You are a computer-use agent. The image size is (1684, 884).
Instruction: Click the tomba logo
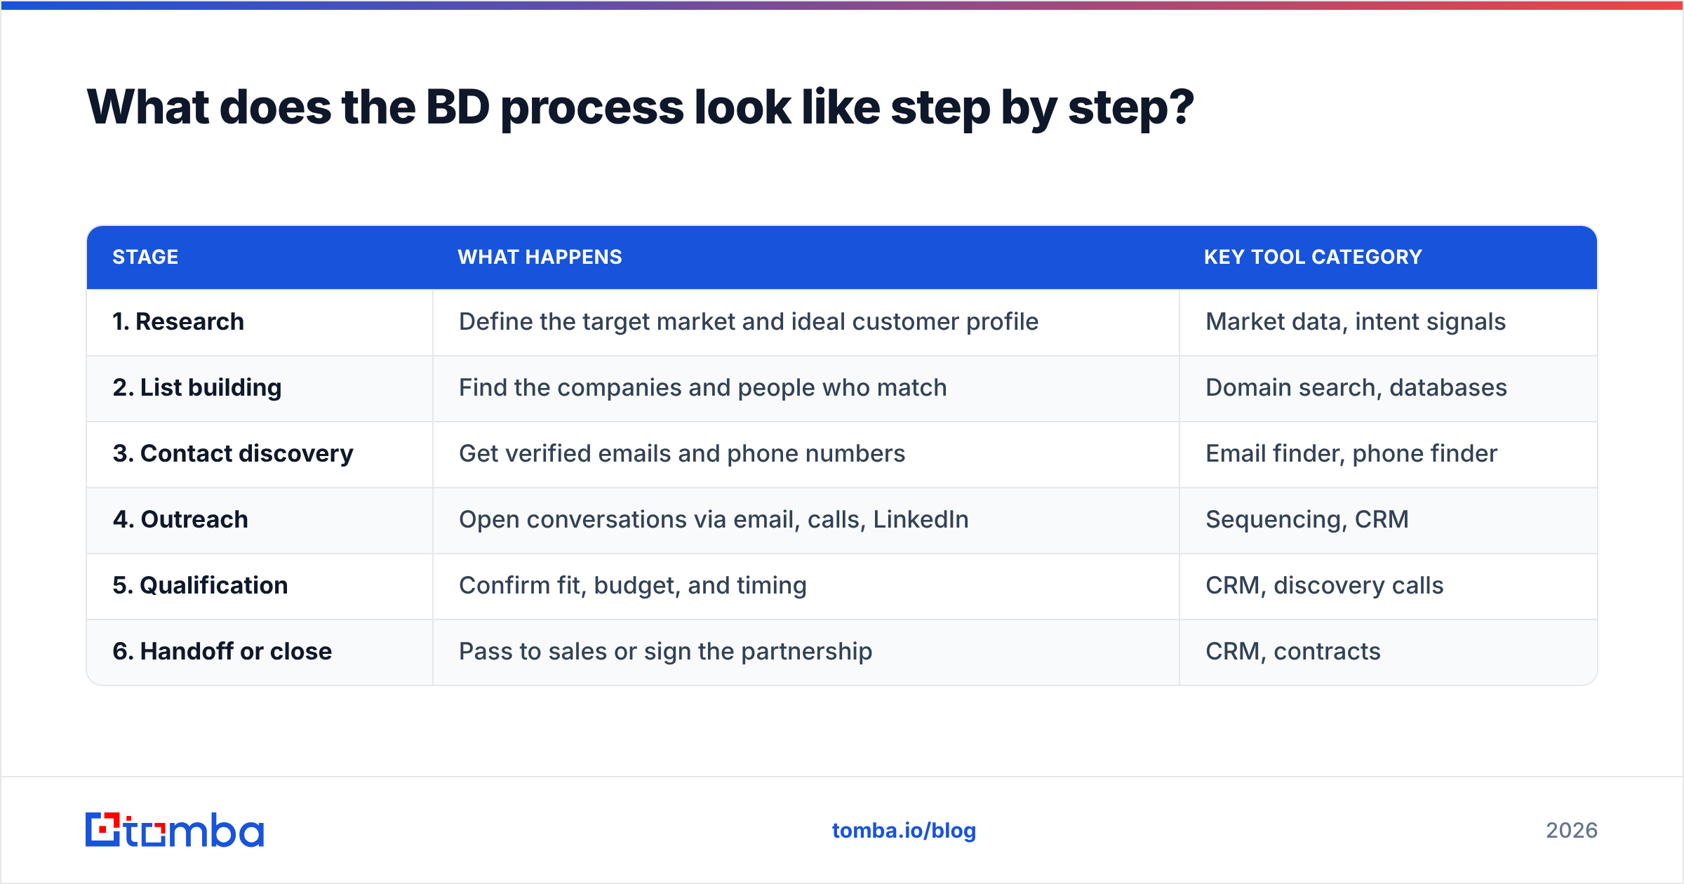[x=175, y=830]
